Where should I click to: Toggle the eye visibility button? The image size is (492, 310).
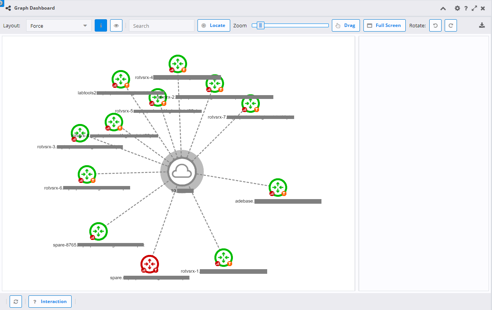tap(116, 25)
